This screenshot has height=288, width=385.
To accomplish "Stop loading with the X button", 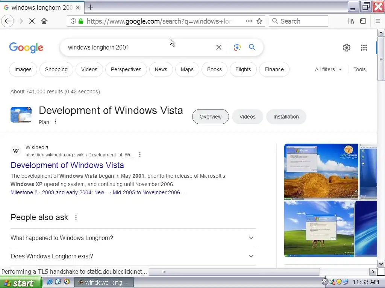I will [32, 21].
